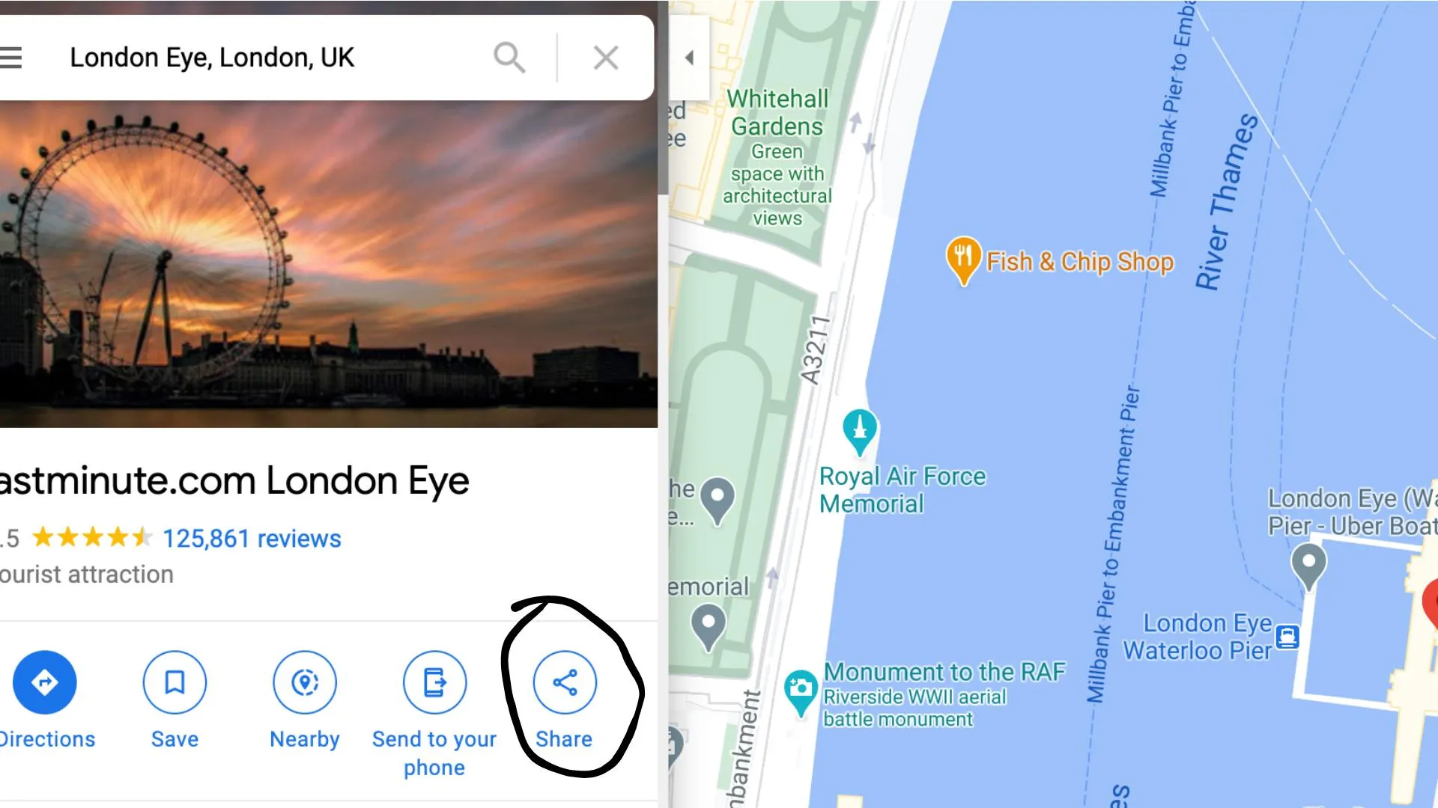
Task: Collapse the side panel arrow
Action: point(690,58)
